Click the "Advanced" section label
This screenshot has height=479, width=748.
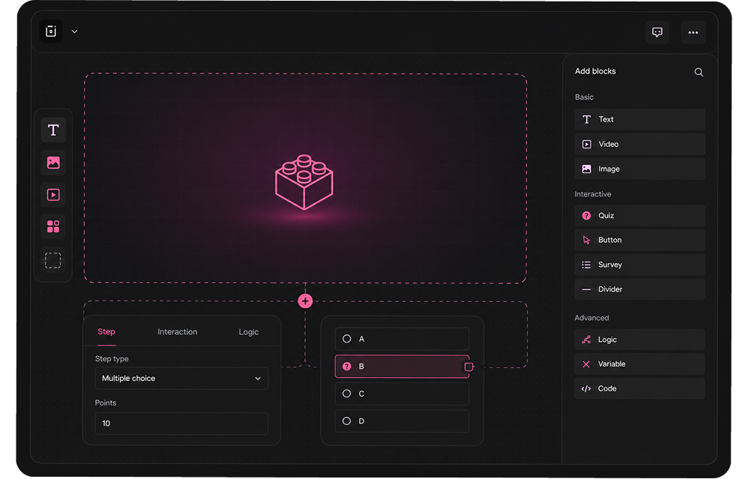click(591, 318)
